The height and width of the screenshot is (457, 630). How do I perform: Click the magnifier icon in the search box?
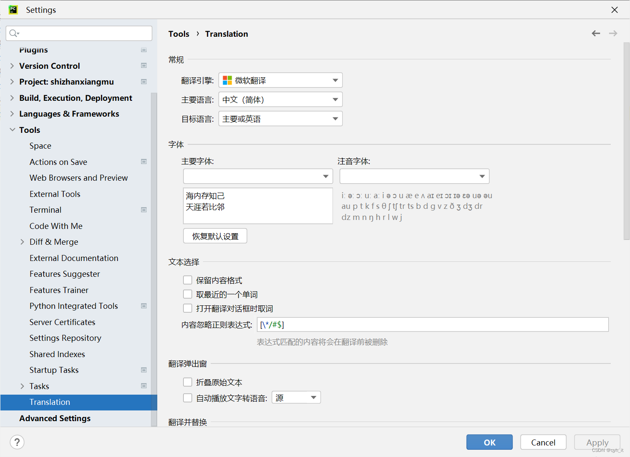tap(12, 33)
